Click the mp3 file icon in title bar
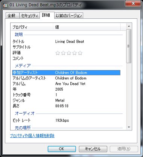143x157 pixels. (x=5, y=5)
